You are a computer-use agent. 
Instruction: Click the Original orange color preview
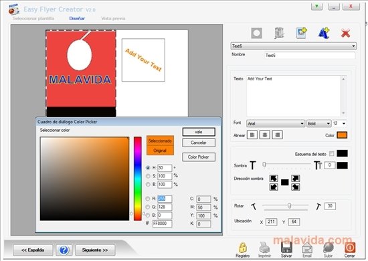pos(160,151)
